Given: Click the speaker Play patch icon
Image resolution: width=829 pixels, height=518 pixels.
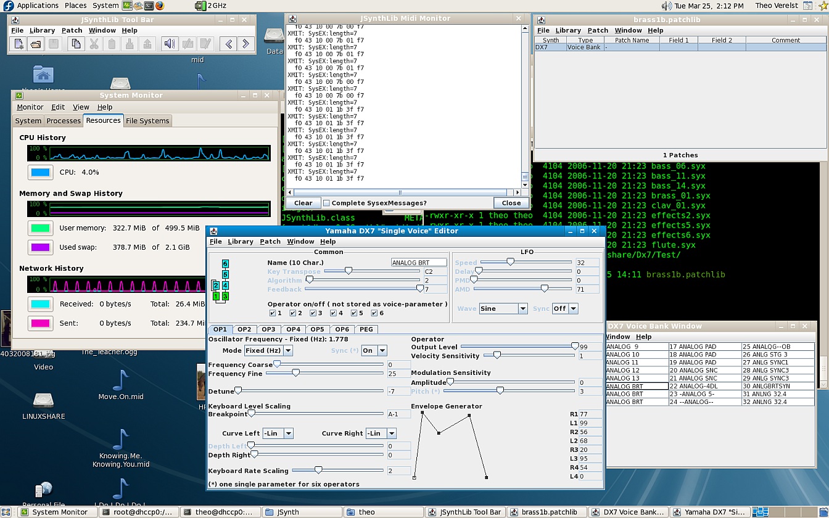Looking at the screenshot, I should pyautogui.click(x=170, y=44).
